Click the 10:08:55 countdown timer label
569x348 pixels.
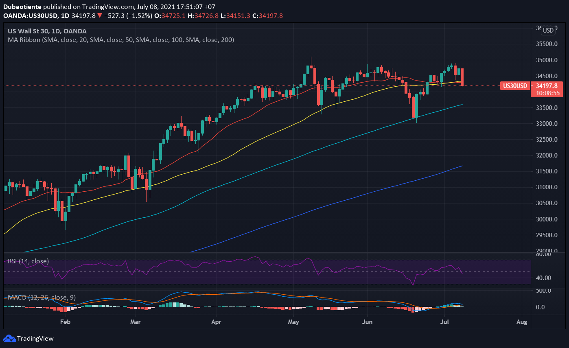click(x=548, y=93)
